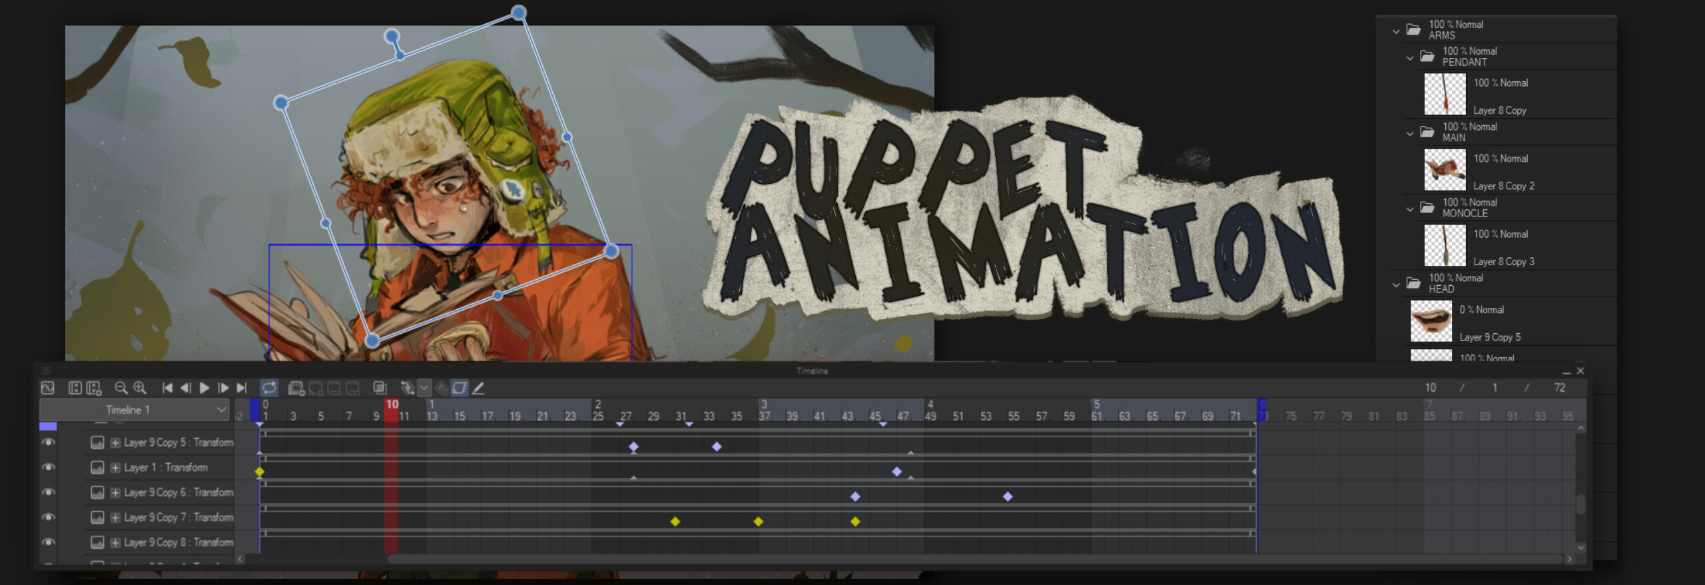The image size is (1705, 585).
Task: Toggle visibility of Layer 9 Copy 5 track
Action: point(48,442)
